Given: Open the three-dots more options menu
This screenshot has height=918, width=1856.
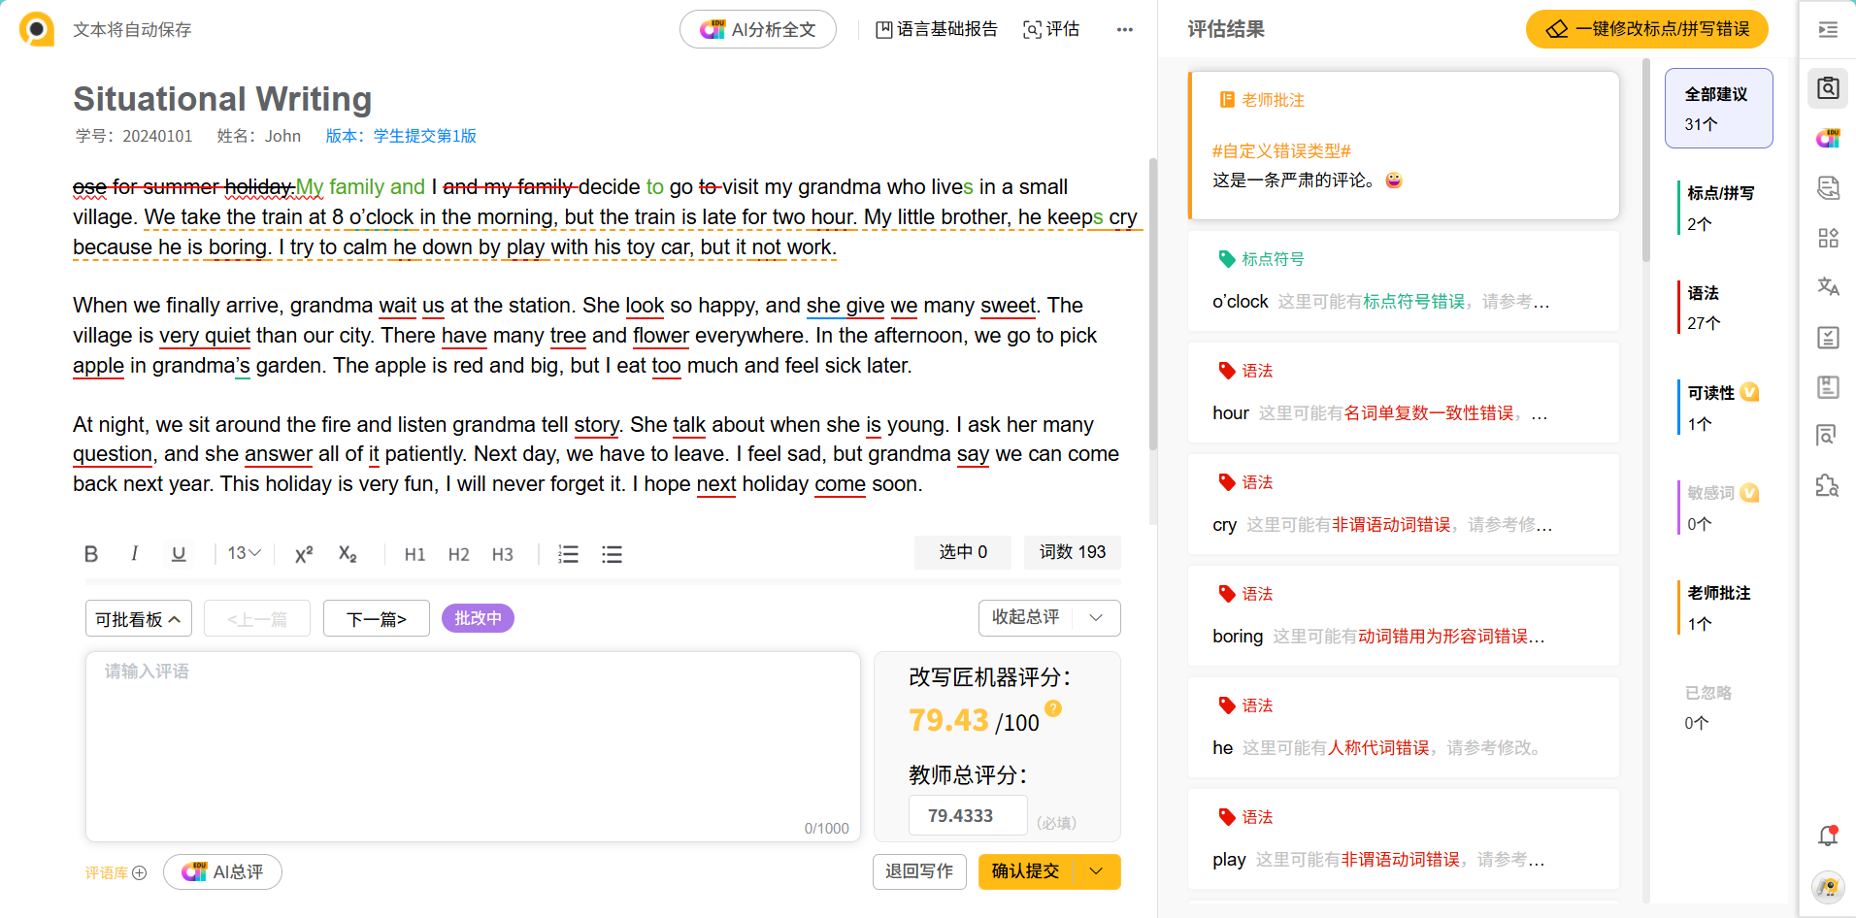Looking at the screenshot, I should click(1125, 30).
